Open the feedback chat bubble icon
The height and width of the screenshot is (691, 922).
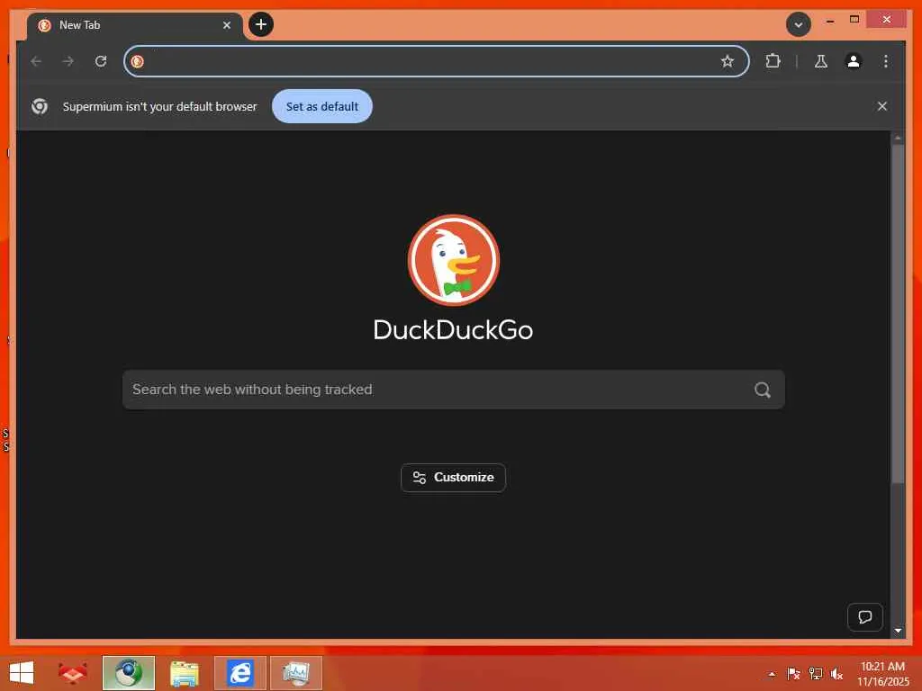pyautogui.click(x=865, y=617)
